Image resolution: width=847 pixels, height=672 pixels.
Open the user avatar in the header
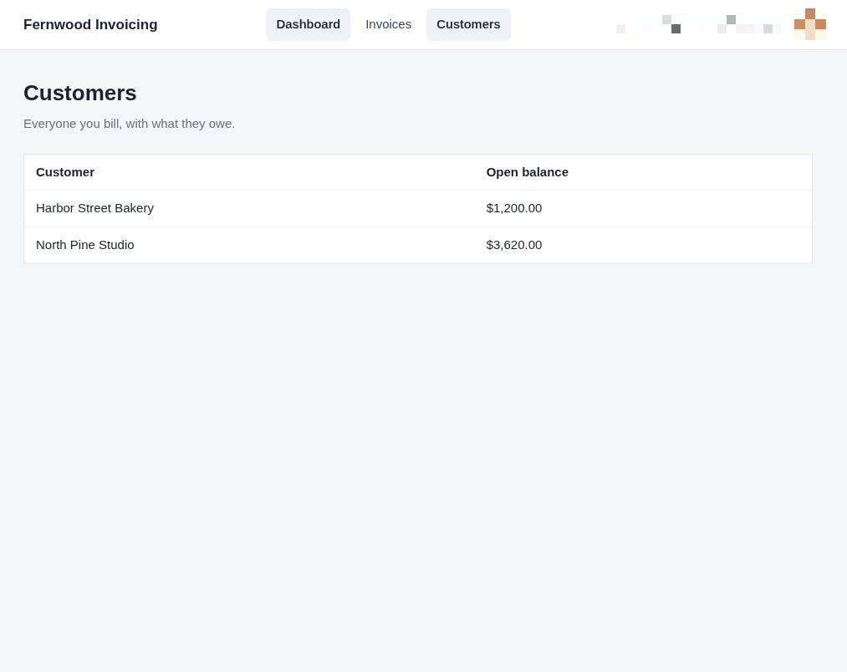click(x=809, y=24)
